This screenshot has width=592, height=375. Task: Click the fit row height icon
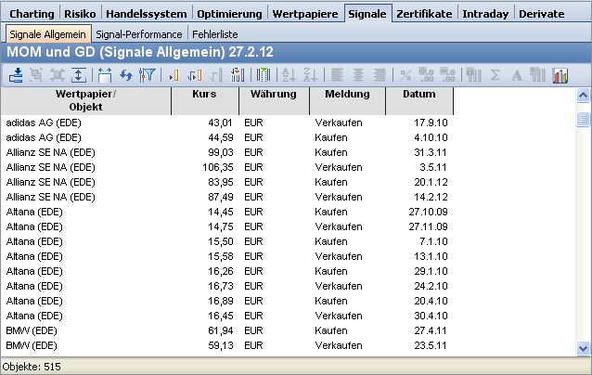[80, 75]
